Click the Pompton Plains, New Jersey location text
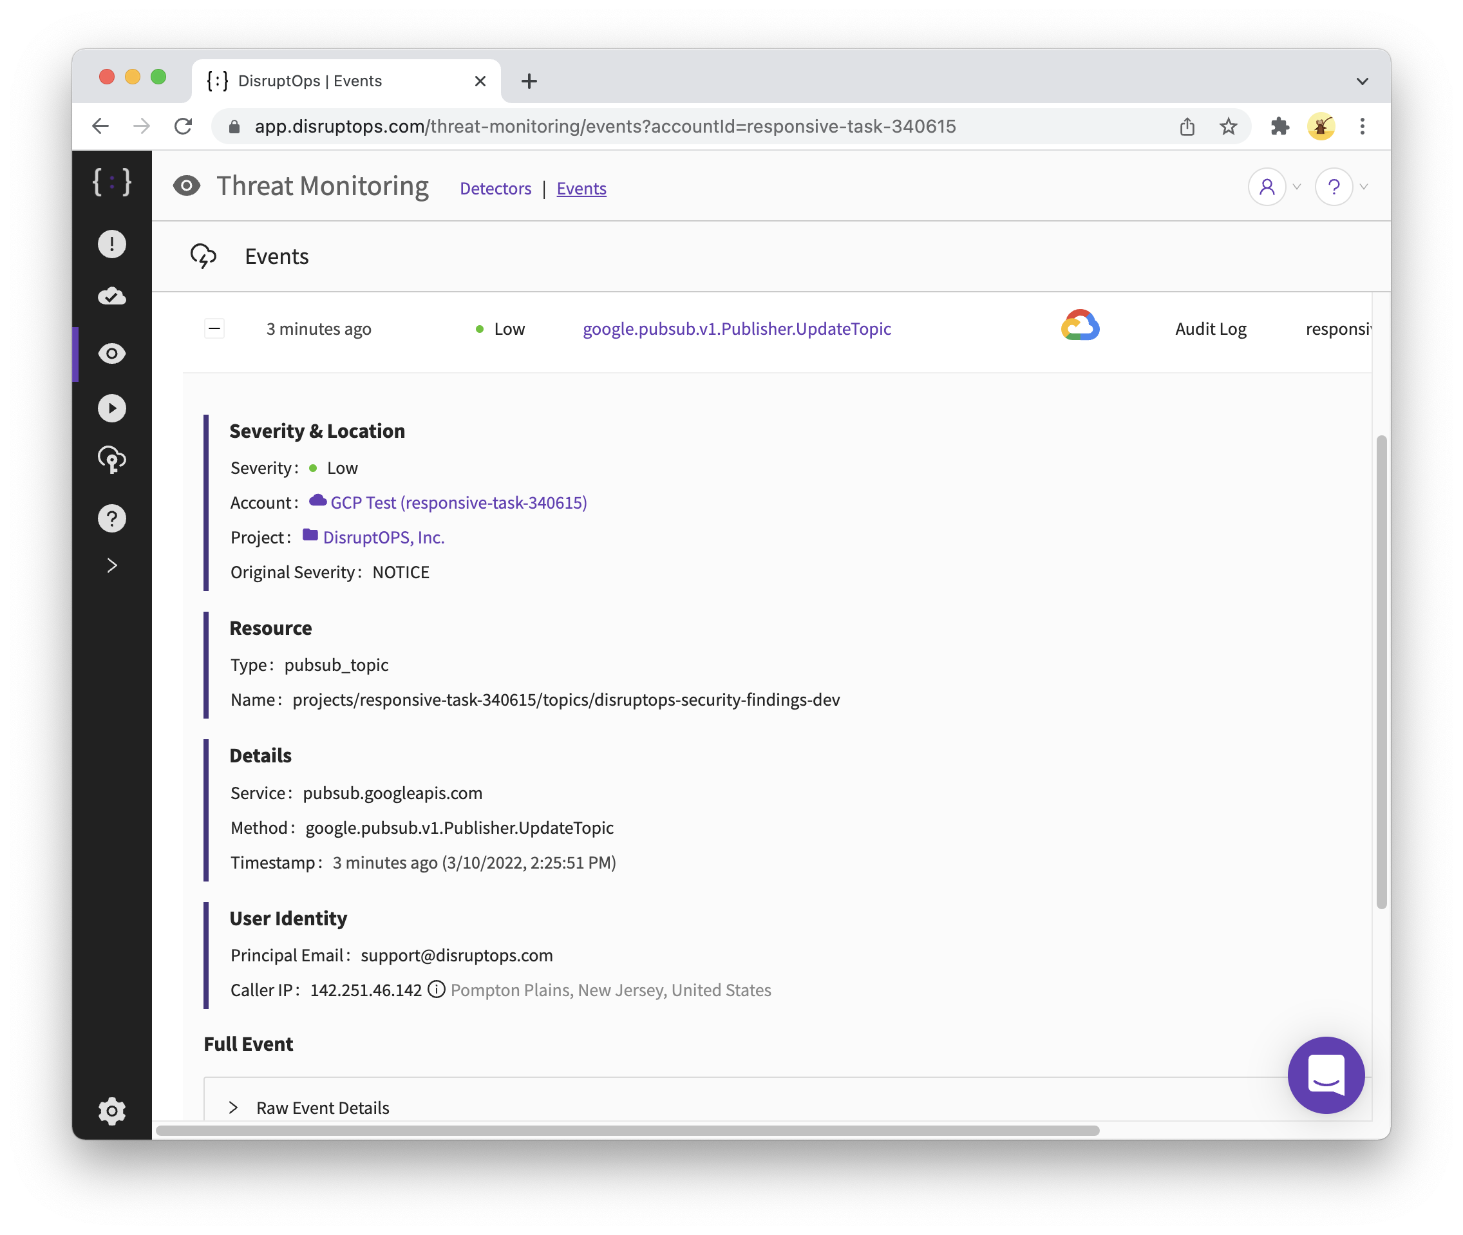Image resolution: width=1463 pixels, height=1235 pixels. coord(611,989)
